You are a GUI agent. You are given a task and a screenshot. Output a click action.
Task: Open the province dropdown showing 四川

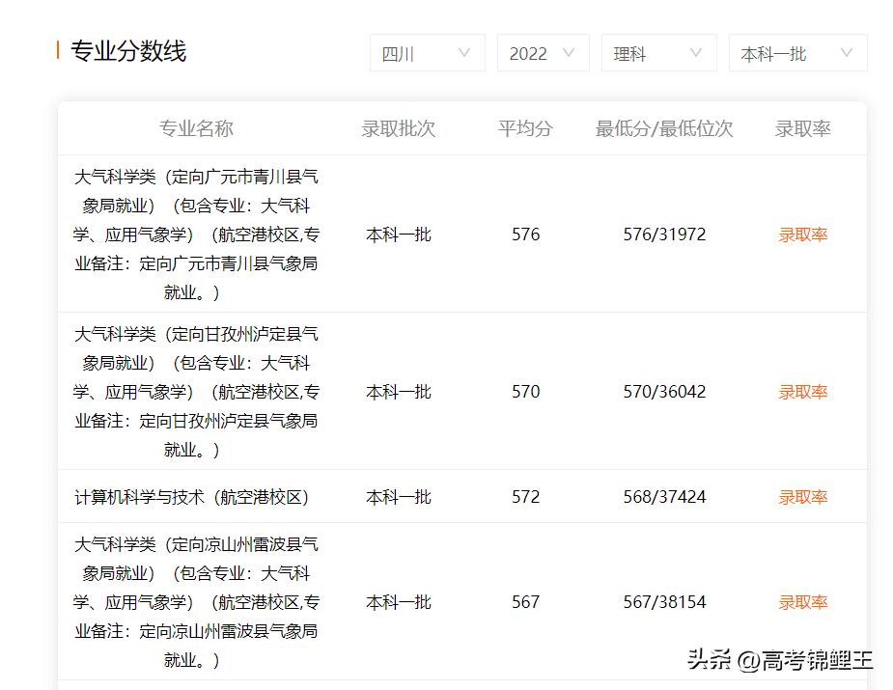point(426,53)
